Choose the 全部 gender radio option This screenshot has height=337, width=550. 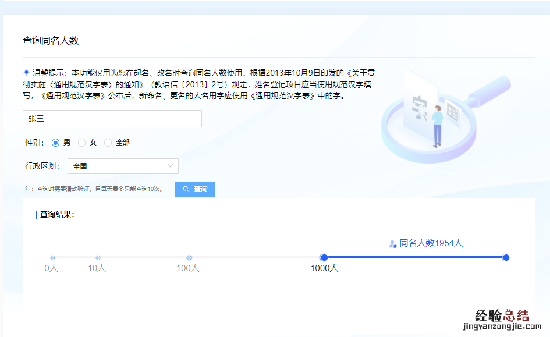tap(108, 143)
